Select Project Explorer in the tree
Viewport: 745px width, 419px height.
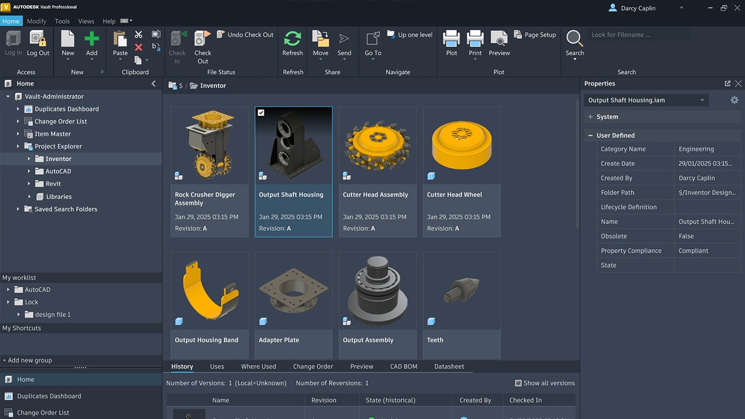point(58,147)
